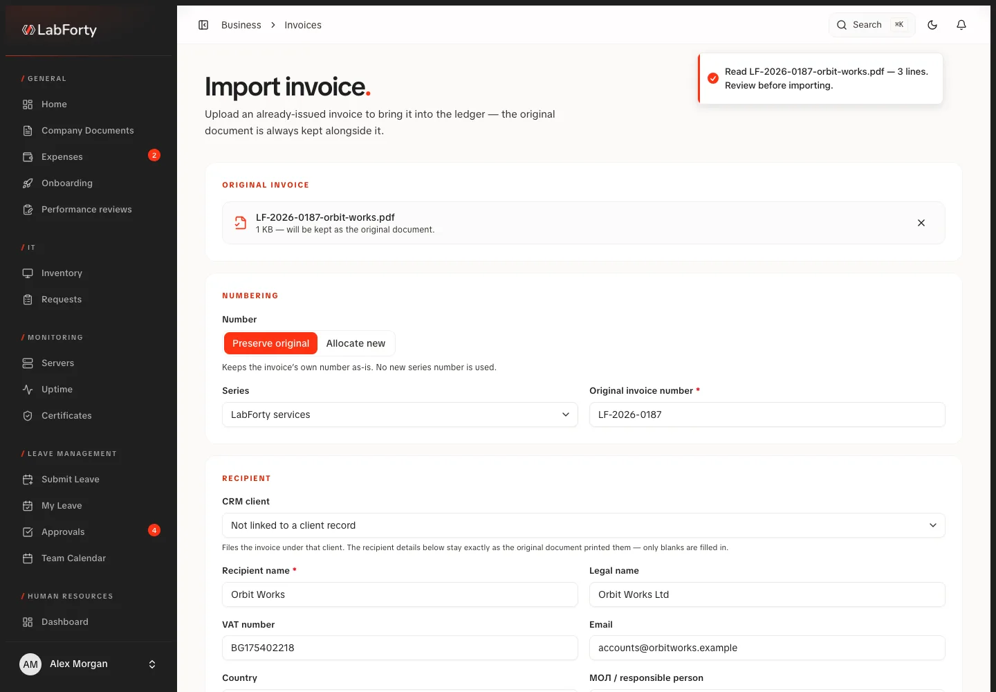Image resolution: width=996 pixels, height=692 pixels.
Task: Click the Invoices breadcrumb link
Action: click(303, 25)
